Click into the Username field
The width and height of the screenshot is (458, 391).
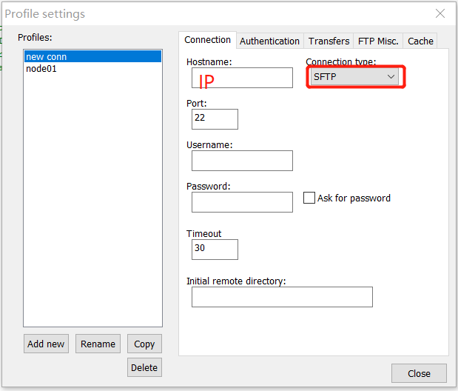click(242, 161)
